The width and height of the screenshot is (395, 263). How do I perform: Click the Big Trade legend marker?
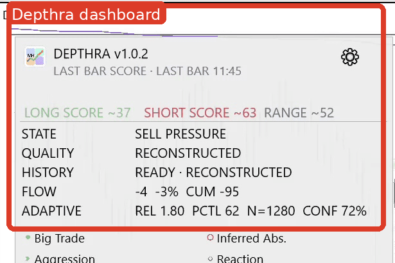point(28,237)
